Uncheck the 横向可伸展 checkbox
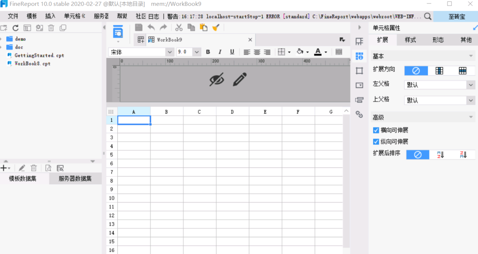This screenshot has width=478, height=254. pyautogui.click(x=376, y=130)
